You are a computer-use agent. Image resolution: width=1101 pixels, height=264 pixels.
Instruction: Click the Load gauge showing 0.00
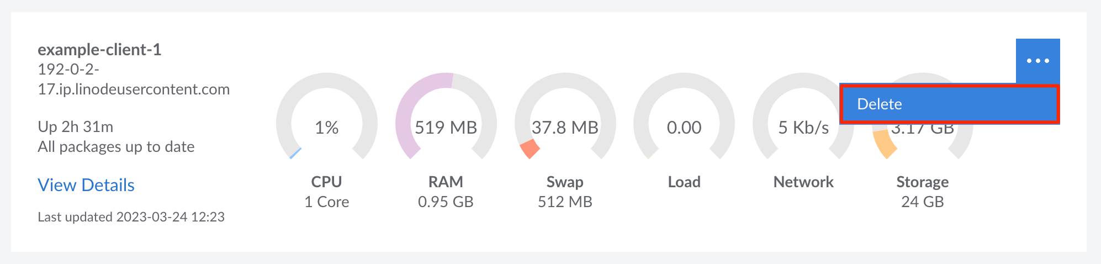pos(684,128)
